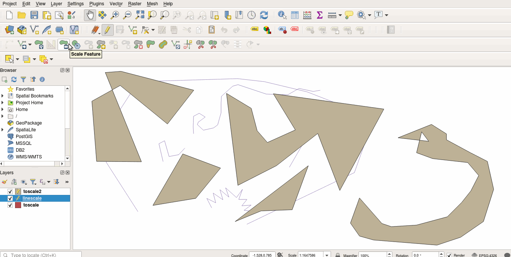Open the Plugins menu
The image size is (511, 257).
point(96,4)
